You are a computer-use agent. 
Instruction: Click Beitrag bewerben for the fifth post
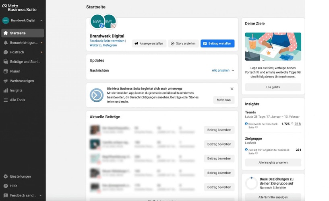click(x=219, y=187)
